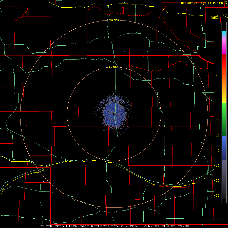This screenshot has height=228, width=228.
Task: Click the black radar site dot at center
Action: pyautogui.click(x=114, y=114)
